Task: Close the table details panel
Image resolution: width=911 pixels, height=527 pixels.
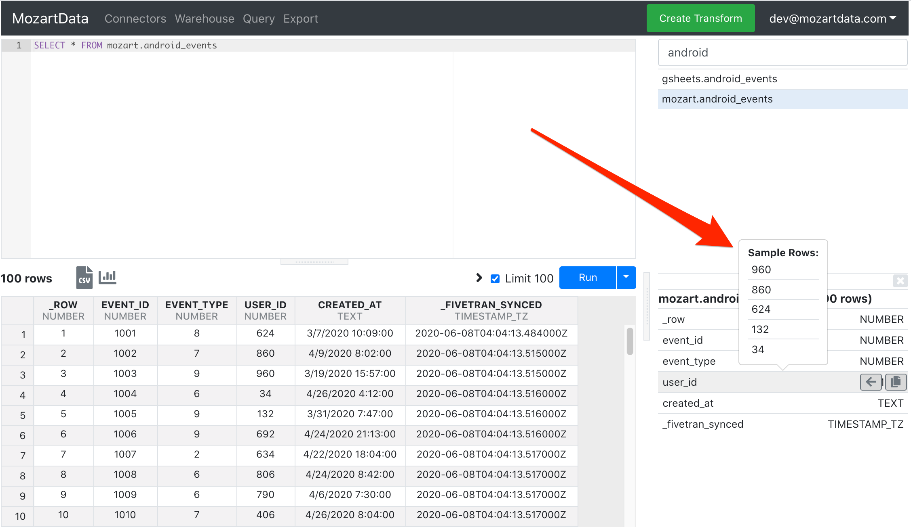Action: pyautogui.click(x=900, y=280)
